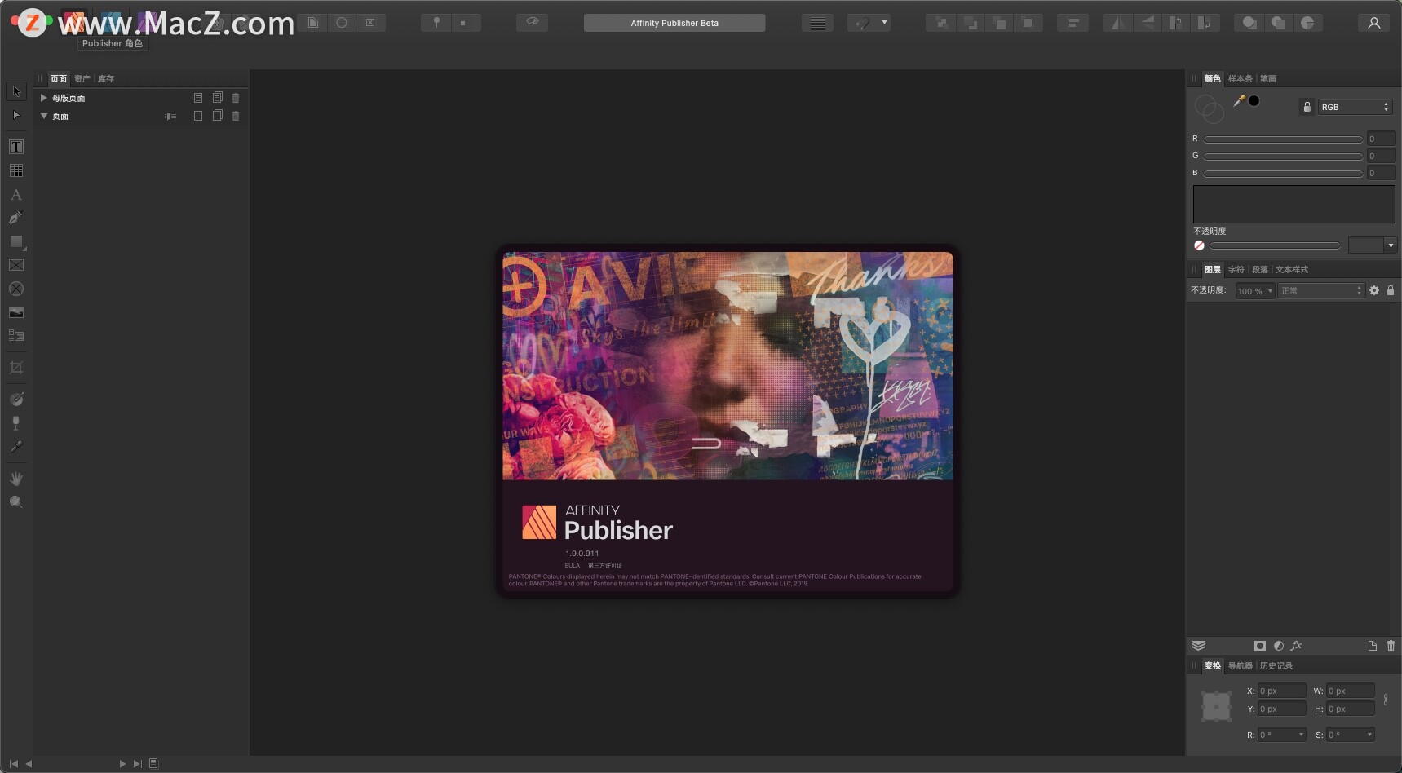Open the layer opacity 100% dropdown
1402x773 pixels.
tap(1254, 291)
